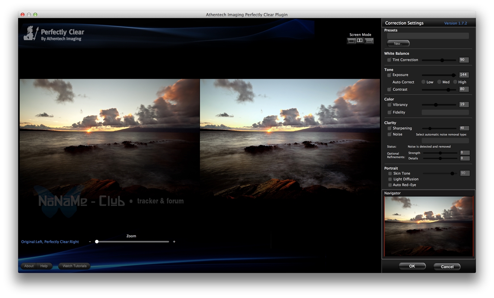Select the Med auto correct radio button
The image size is (494, 298).
[439, 82]
